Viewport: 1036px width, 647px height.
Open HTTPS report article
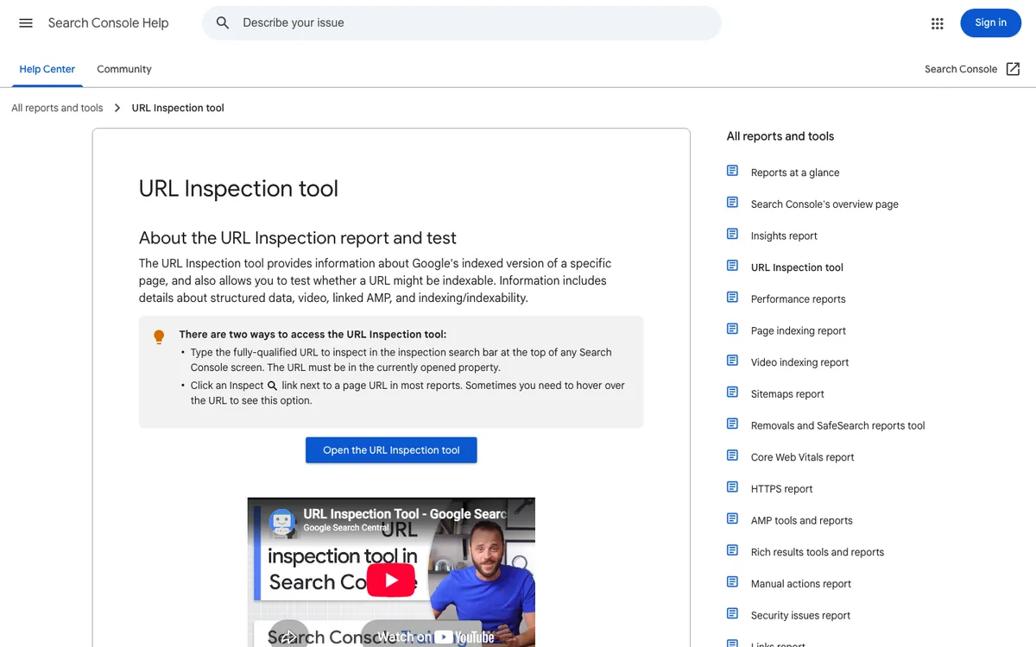point(781,489)
